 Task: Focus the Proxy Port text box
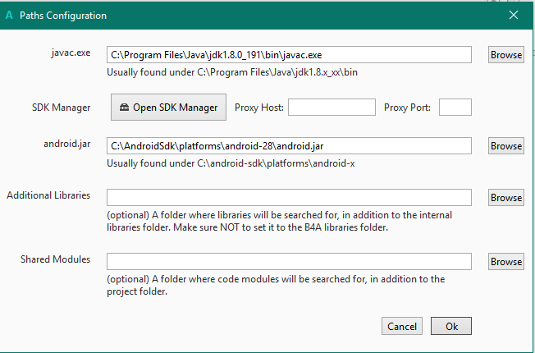pyautogui.click(x=455, y=107)
